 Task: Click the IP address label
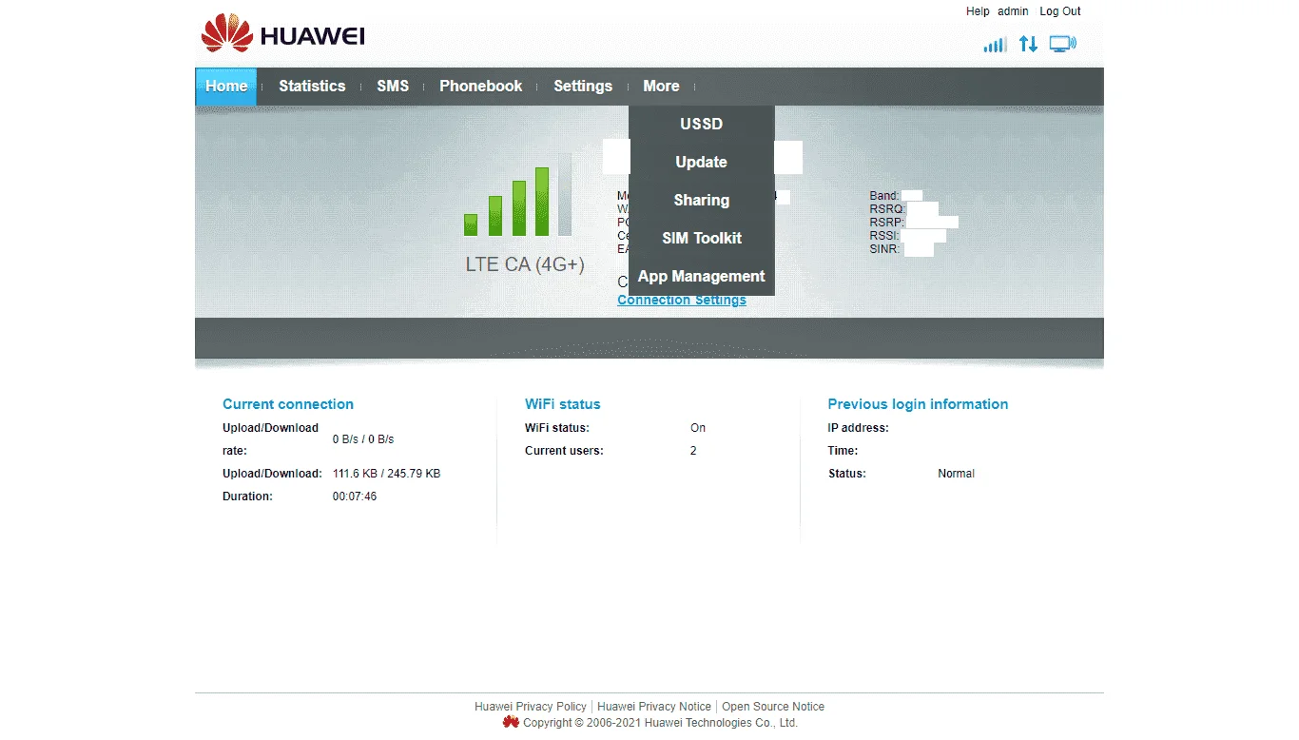(858, 428)
